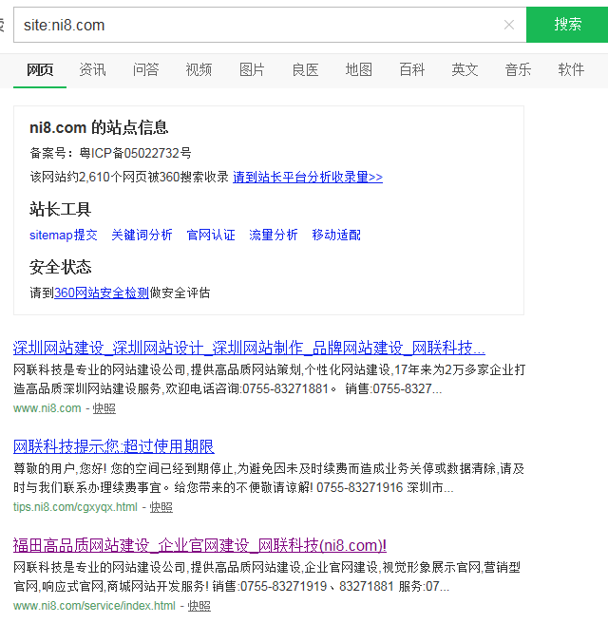
Task: Go to the 图片 tab
Action: tap(252, 69)
